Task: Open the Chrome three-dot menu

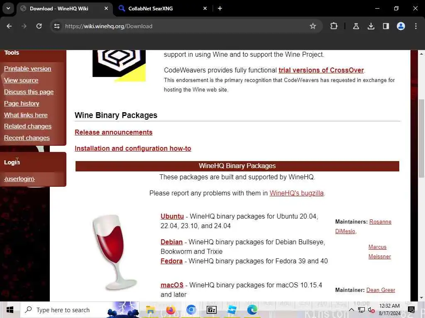Action: [416, 26]
